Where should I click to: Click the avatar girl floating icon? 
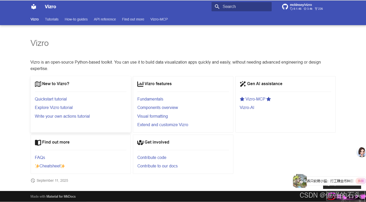362,152
